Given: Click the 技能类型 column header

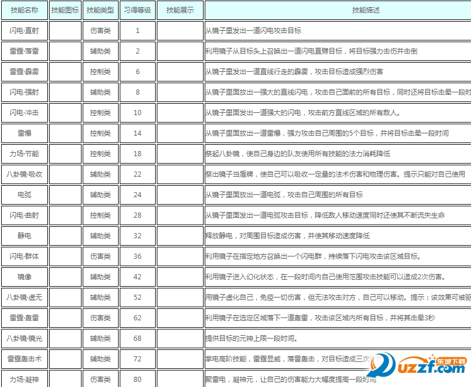Looking at the screenshot, I should tap(100, 10).
